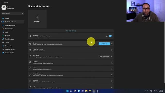The width and height of the screenshot is (165, 93).
Task: Open Printers & scanners chevron
Action: click(x=112, y=50)
